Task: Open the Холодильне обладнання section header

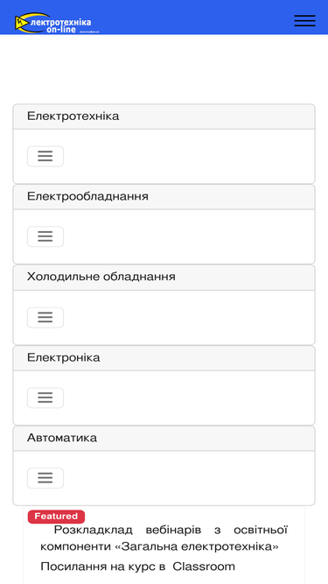Action: (164, 278)
